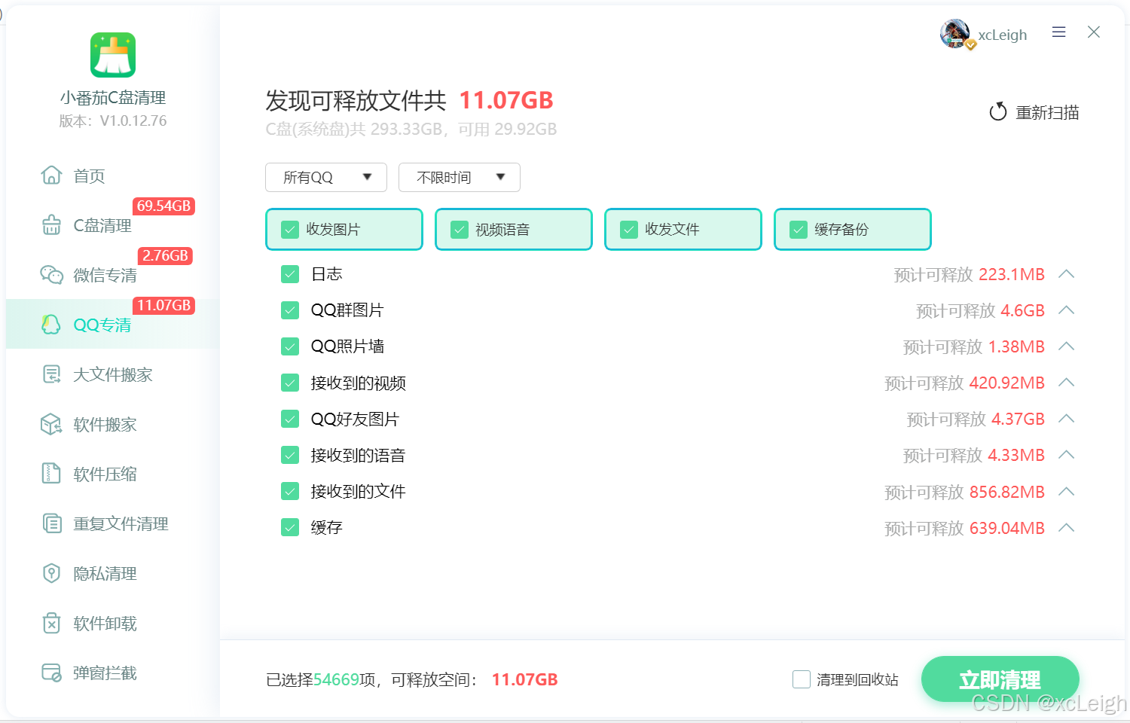1130x723 pixels.
Task: Go to 大文件搬家 section
Action: (x=113, y=374)
